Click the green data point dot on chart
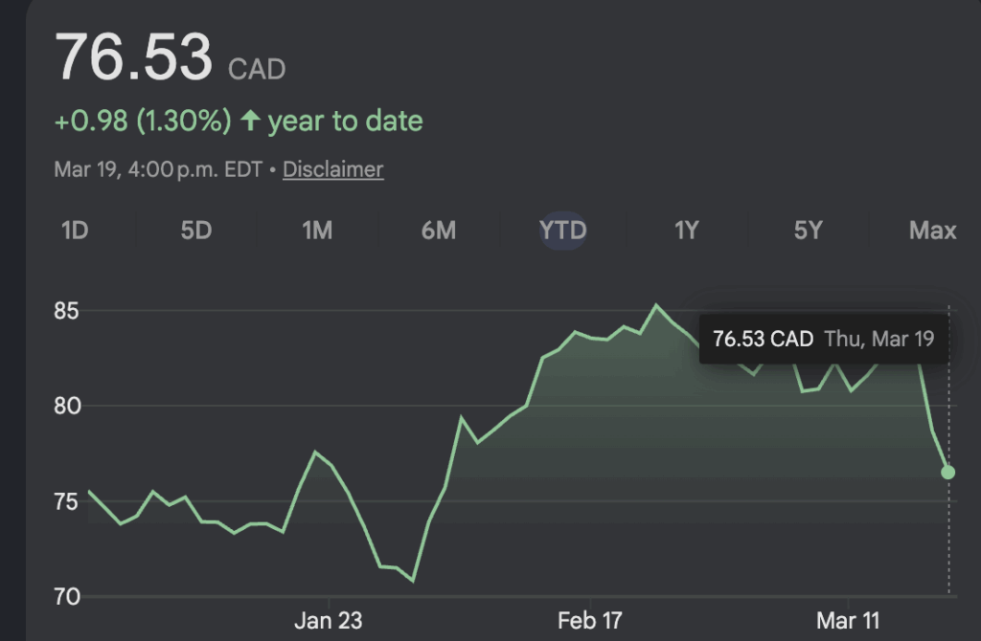 pyautogui.click(x=947, y=472)
